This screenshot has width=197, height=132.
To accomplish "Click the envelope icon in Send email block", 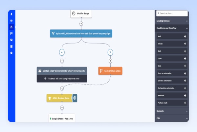I will click(x=40, y=71).
